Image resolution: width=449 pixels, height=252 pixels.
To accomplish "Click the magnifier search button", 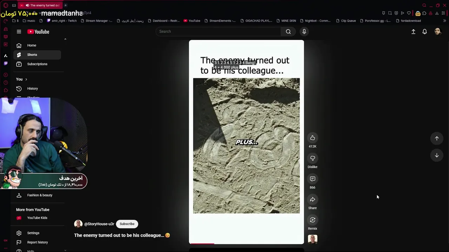I will pos(288,31).
